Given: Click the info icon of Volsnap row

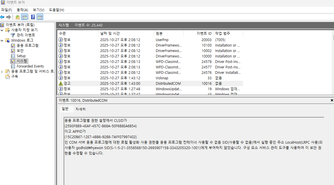Looking at the screenshot, I should click(x=61, y=78).
